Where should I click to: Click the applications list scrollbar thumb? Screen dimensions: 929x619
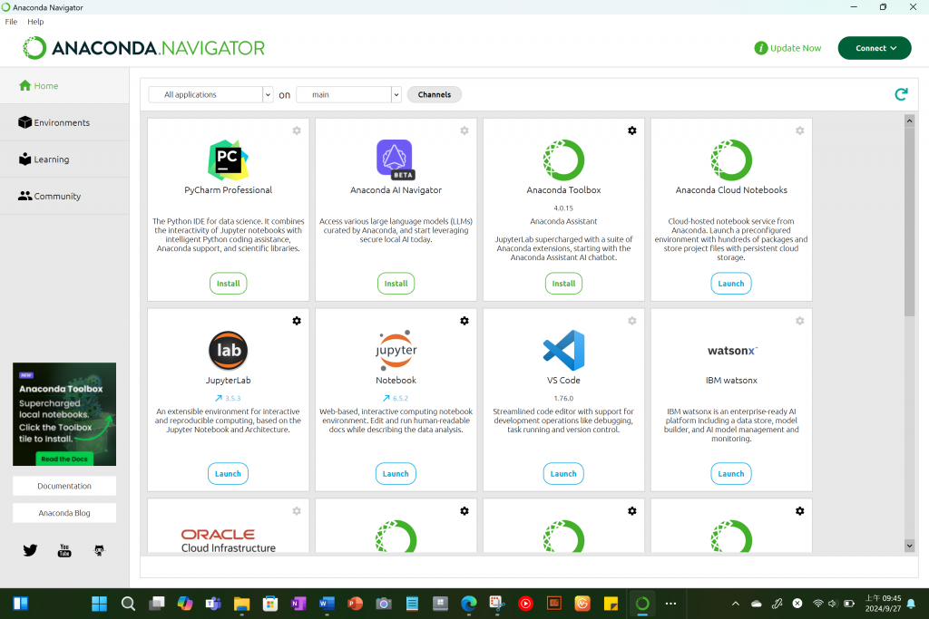click(x=909, y=222)
